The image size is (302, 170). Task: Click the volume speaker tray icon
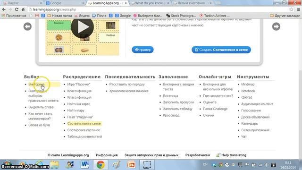click(267, 165)
